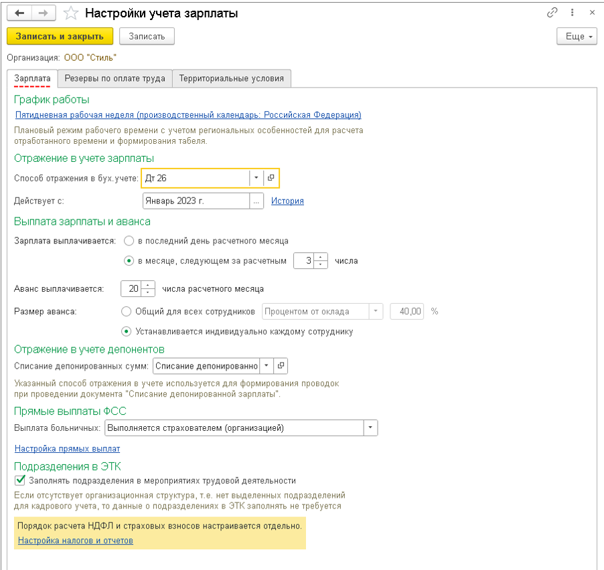Expand the 'Списание депонированных сумм' dropdown
The image size is (604, 570).
tap(266, 366)
